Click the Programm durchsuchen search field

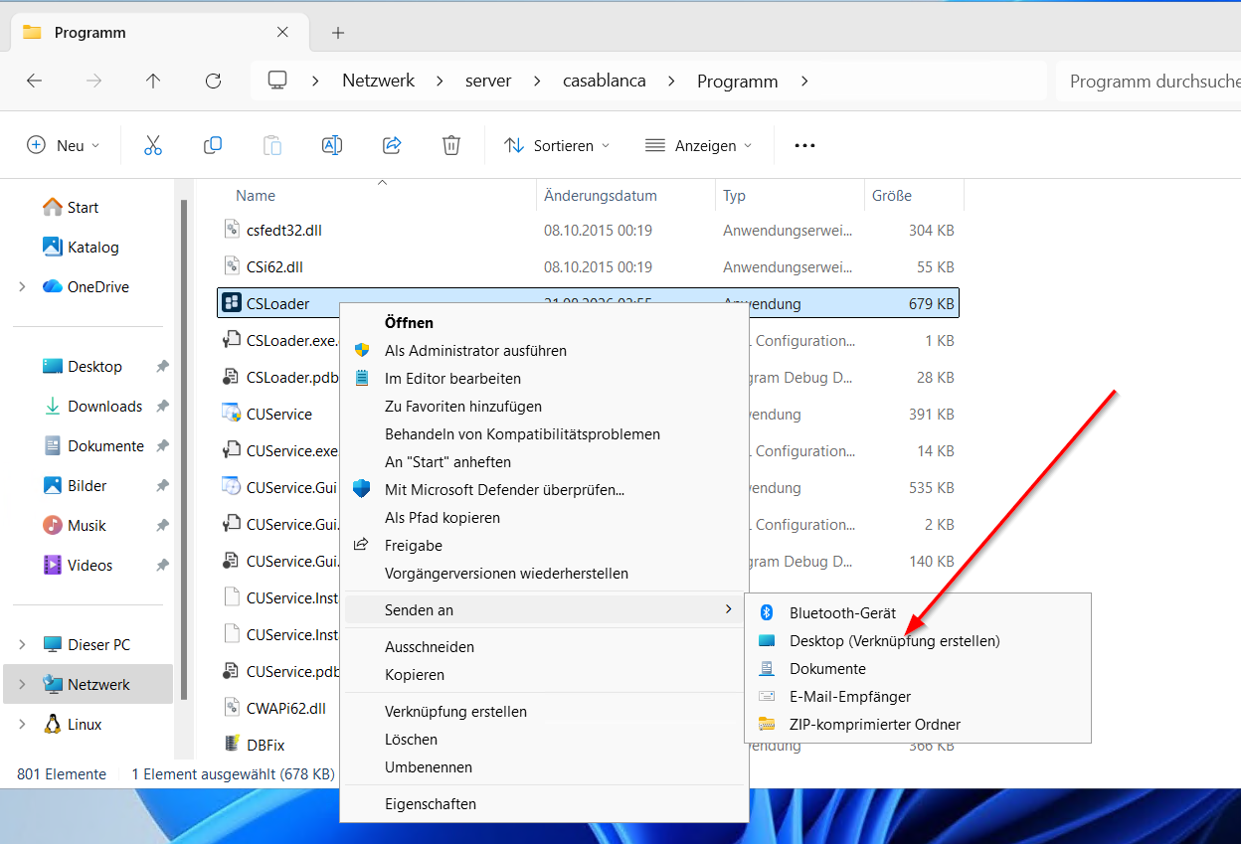[1149, 82]
